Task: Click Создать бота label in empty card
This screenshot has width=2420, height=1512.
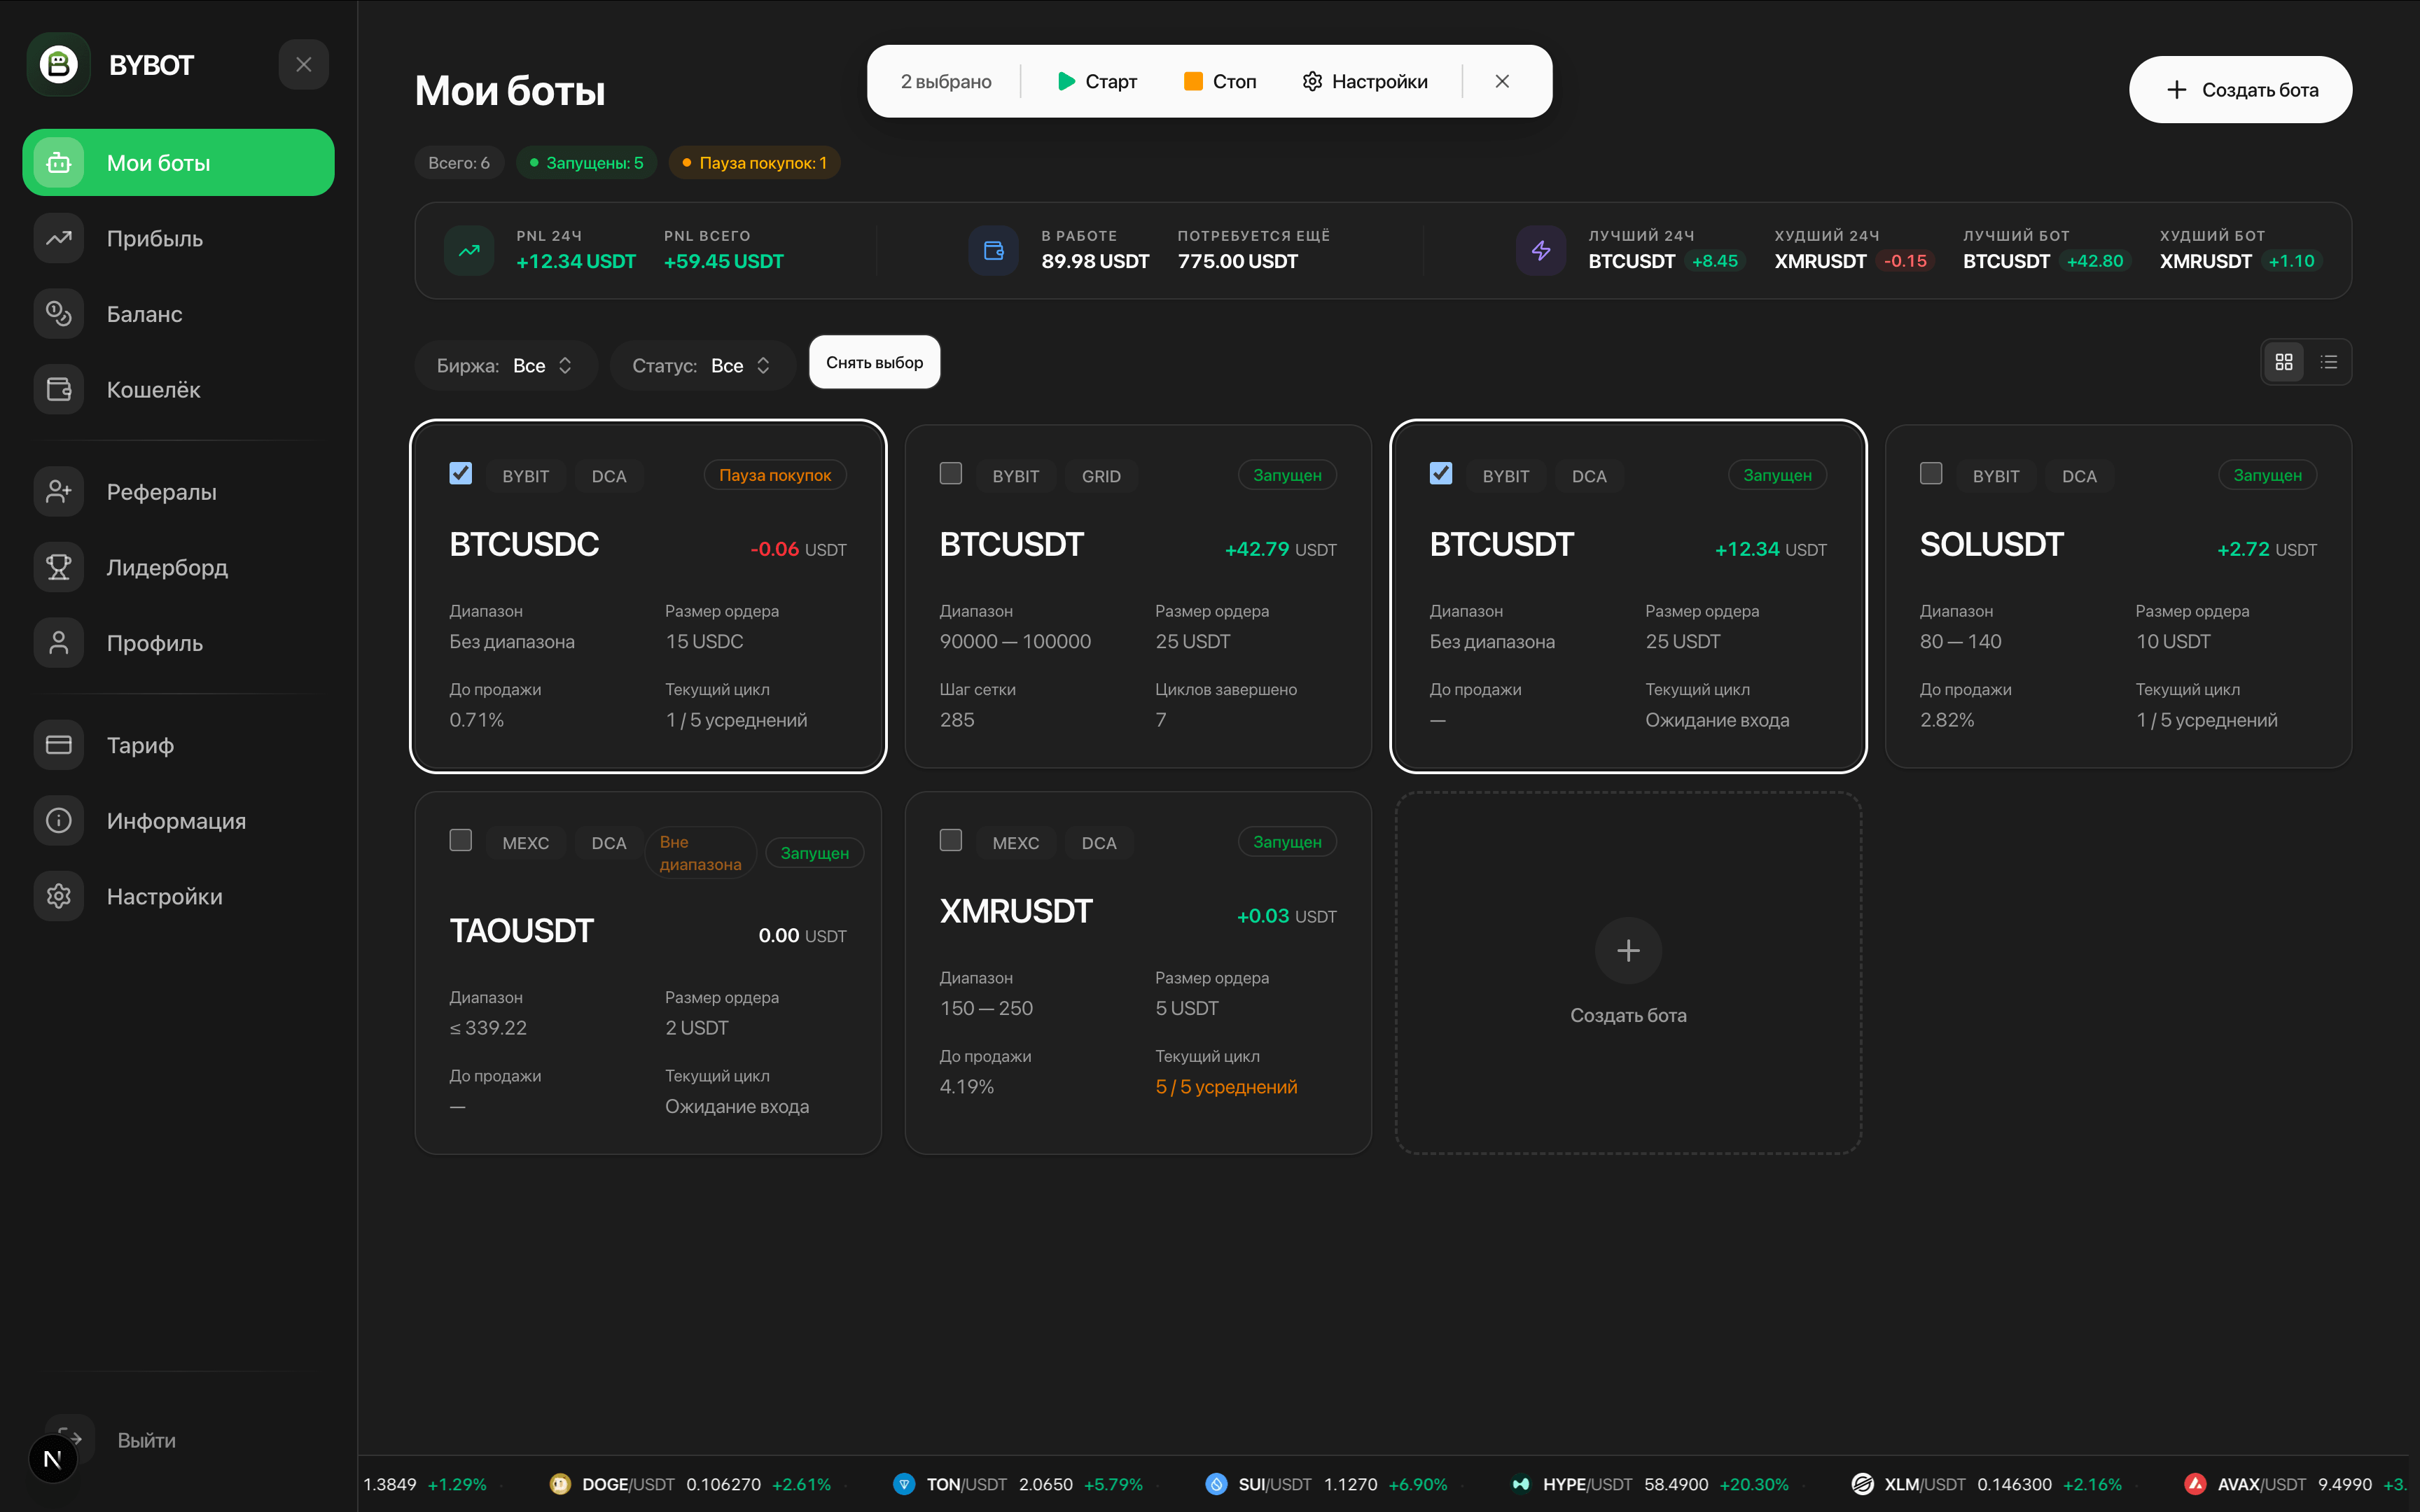Action: tap(1628, 1016)
